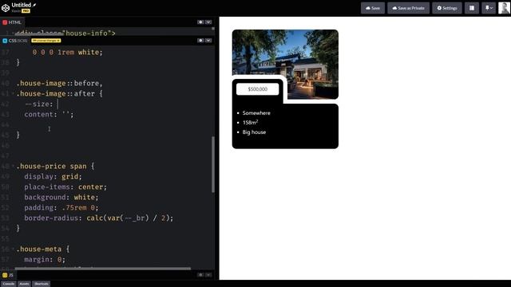Click 'background: white;' code line

coord(61,198)
